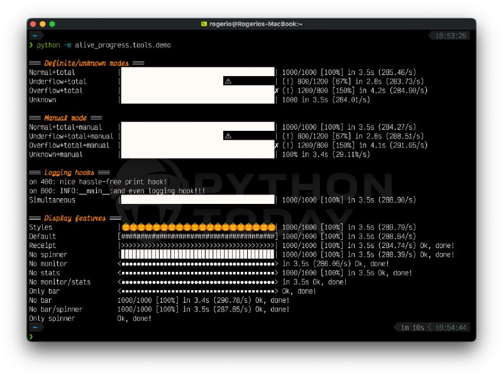Click the "Normal+total+manual" row label

(65, 127)
